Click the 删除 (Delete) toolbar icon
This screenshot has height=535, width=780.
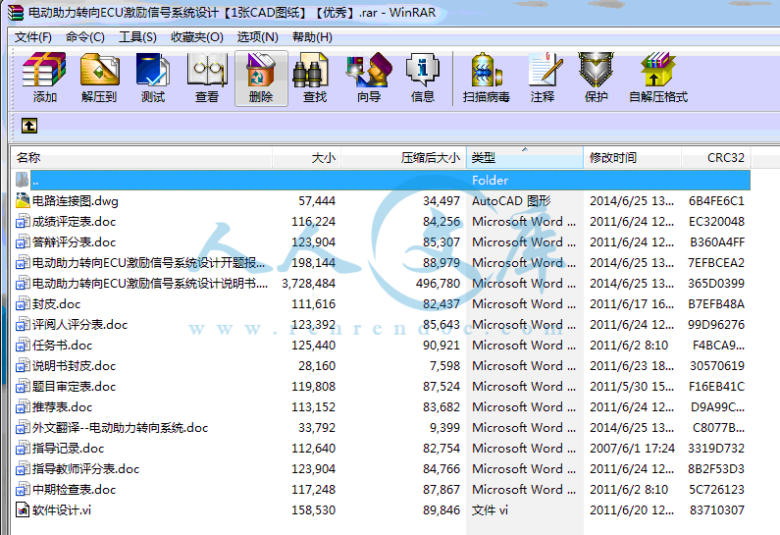click(261, 79)
